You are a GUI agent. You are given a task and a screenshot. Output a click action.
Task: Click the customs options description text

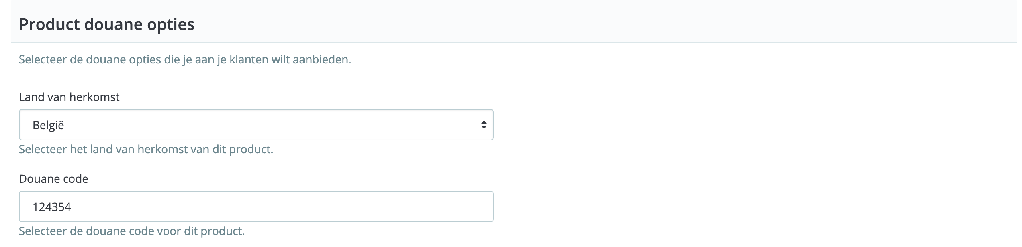pyautogui.click(x=184, y=59)
